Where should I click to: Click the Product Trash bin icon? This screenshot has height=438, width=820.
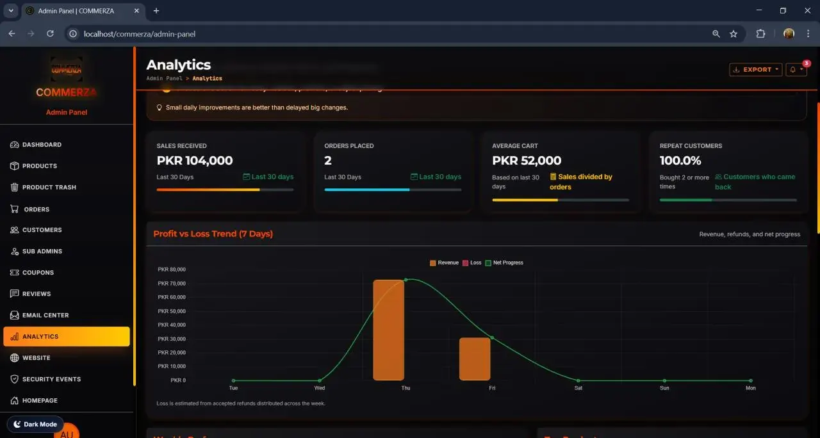(x=15, y=187)
